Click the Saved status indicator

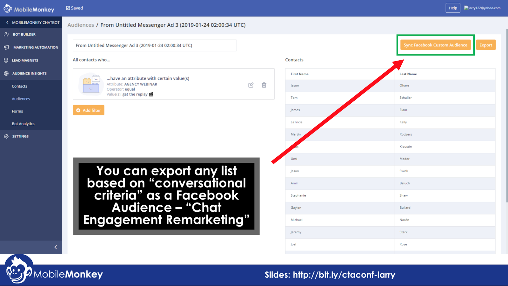point(74,8)
